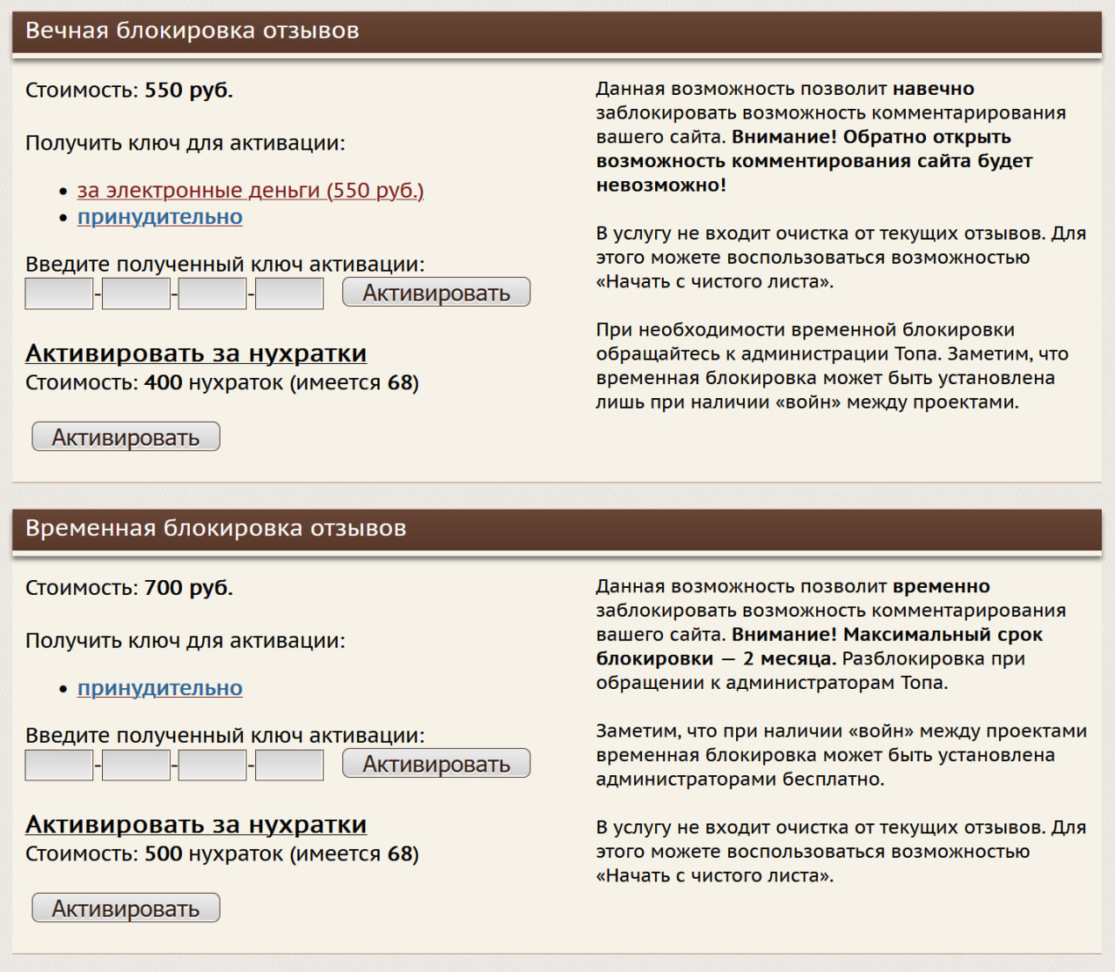Click the 'Вечная блокировка отзывов' section header

(x=192, y=30)
